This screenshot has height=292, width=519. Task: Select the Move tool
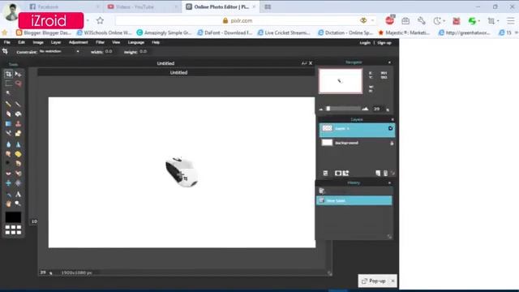pyautogui.click(x=18, y=74)
